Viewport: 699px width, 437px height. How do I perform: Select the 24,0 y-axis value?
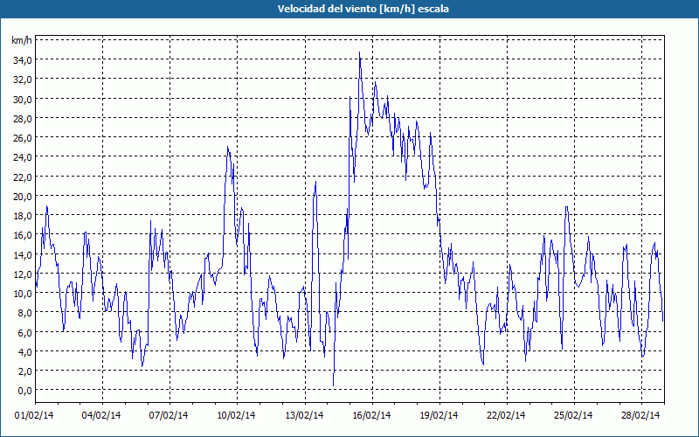(21, 157)
